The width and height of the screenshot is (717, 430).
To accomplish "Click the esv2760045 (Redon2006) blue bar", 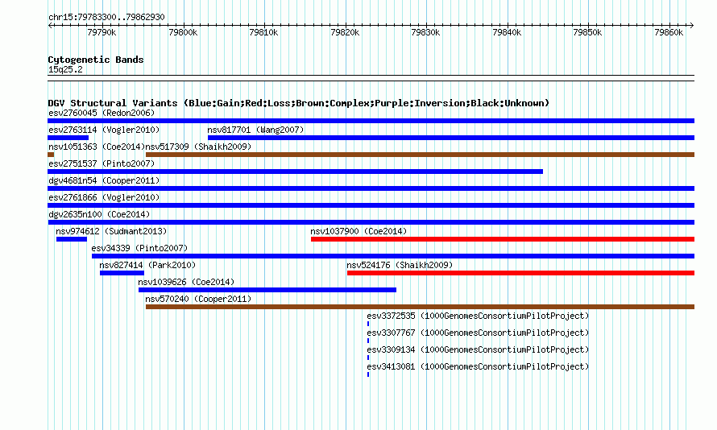I will [x=371, y=121].
